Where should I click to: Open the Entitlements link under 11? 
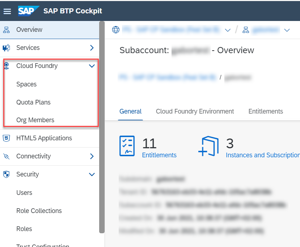click(x=159, y=155)
